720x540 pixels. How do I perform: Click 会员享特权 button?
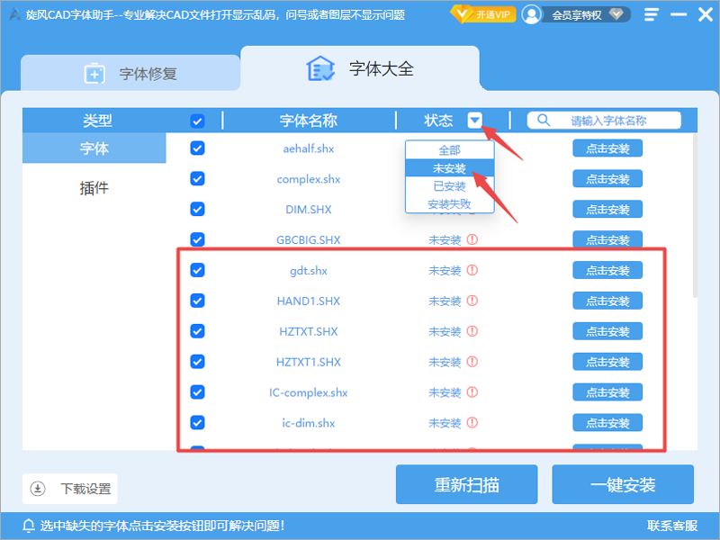(x=585, y=14)
